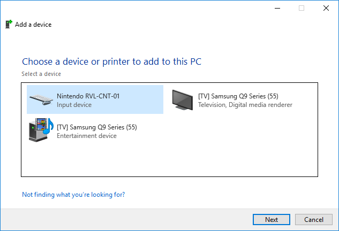Click the Samsung entertainment device media server icon
Viewport: 339px width, 231px height.
[x=41, y=130]
